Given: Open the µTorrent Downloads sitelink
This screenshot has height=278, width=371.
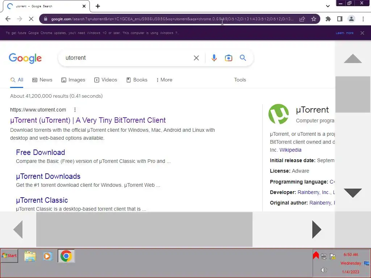Looking at the screenshot, I should coord(48,176).
